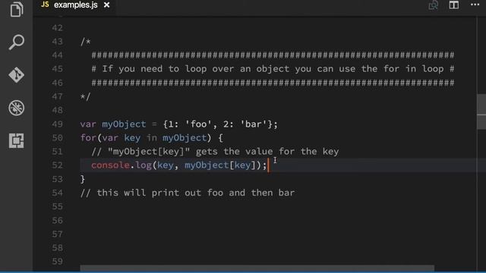Close the examples.js tab
Image resolution: width=486 pixels, height=273 pixels.
(106, 5)
